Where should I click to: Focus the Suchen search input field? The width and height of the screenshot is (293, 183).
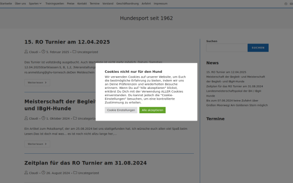227,48
